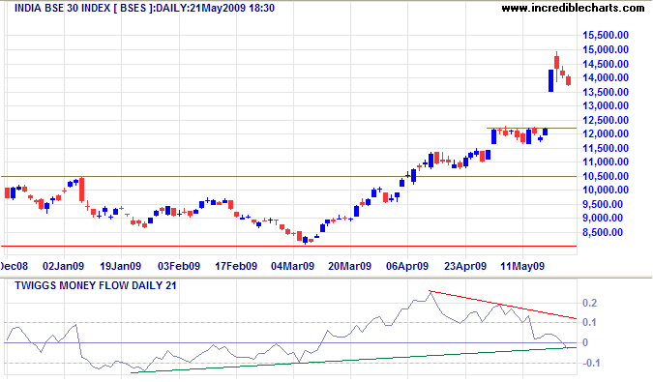Click the TWIGGS MONEY FLOW DAILY 21 title
This screenshot has height=382, width=653.
pyautogui.click(x=96, y=285)
